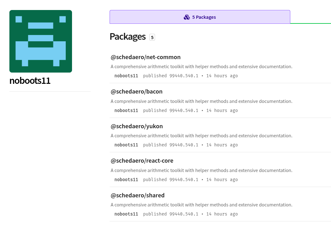331x228 pixels.
Task: Open the @schedaero/shared package
Action: point(137,195)
